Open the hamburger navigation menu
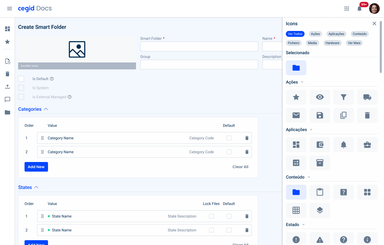 click(10, 9)
